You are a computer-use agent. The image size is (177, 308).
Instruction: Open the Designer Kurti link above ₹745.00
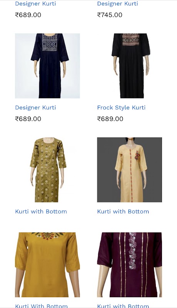pyautogui.click(x=117, y=4)
